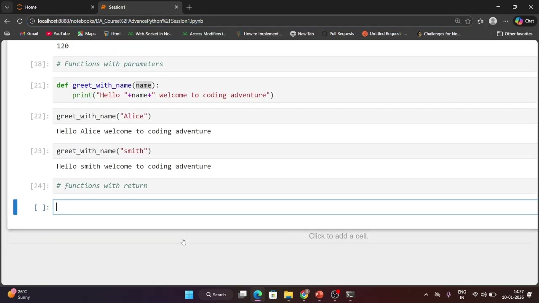Open the taskbar Search box
This screenshot has width=539, height=303.
[x=216, y=295]
